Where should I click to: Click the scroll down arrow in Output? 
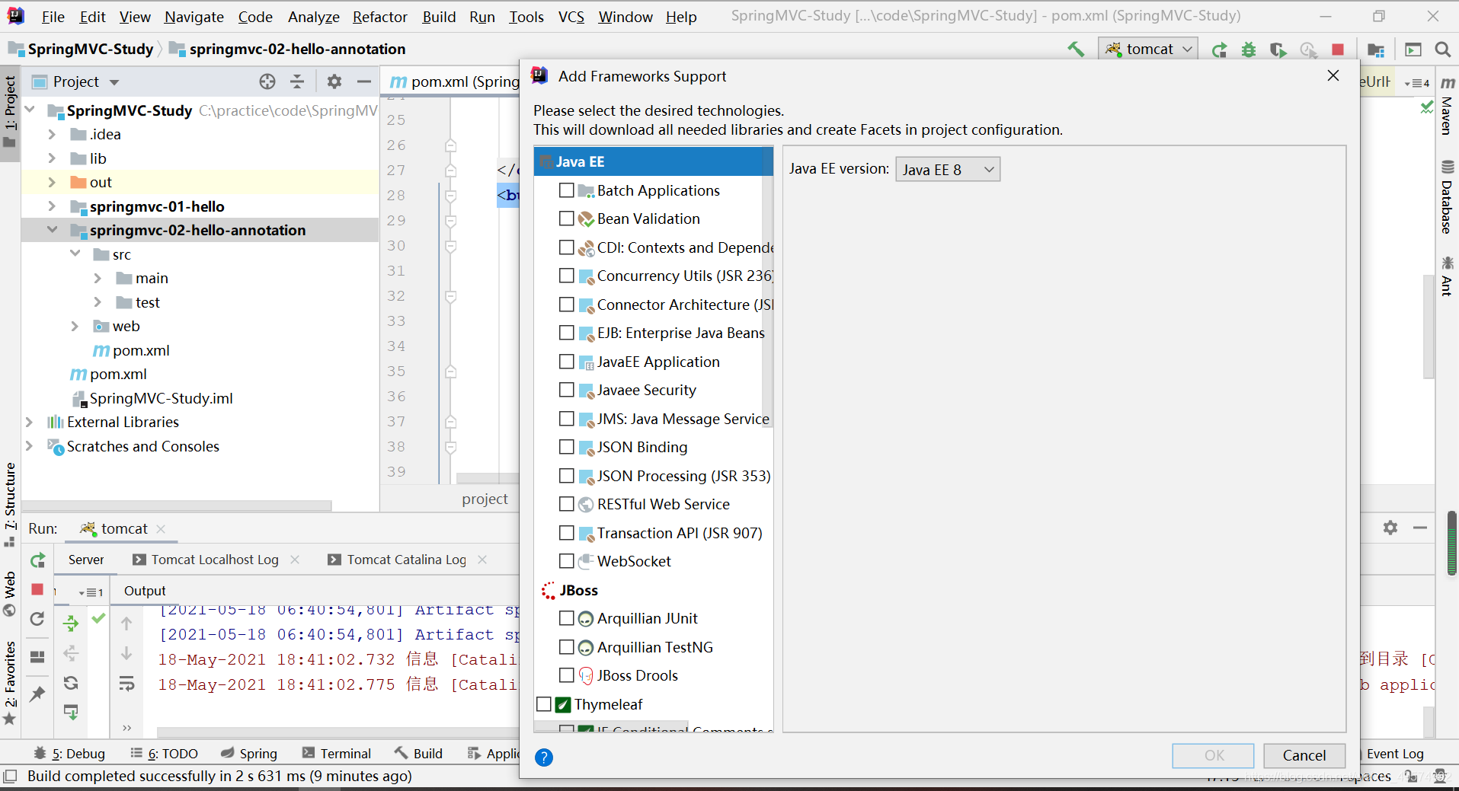click(126, 653)
